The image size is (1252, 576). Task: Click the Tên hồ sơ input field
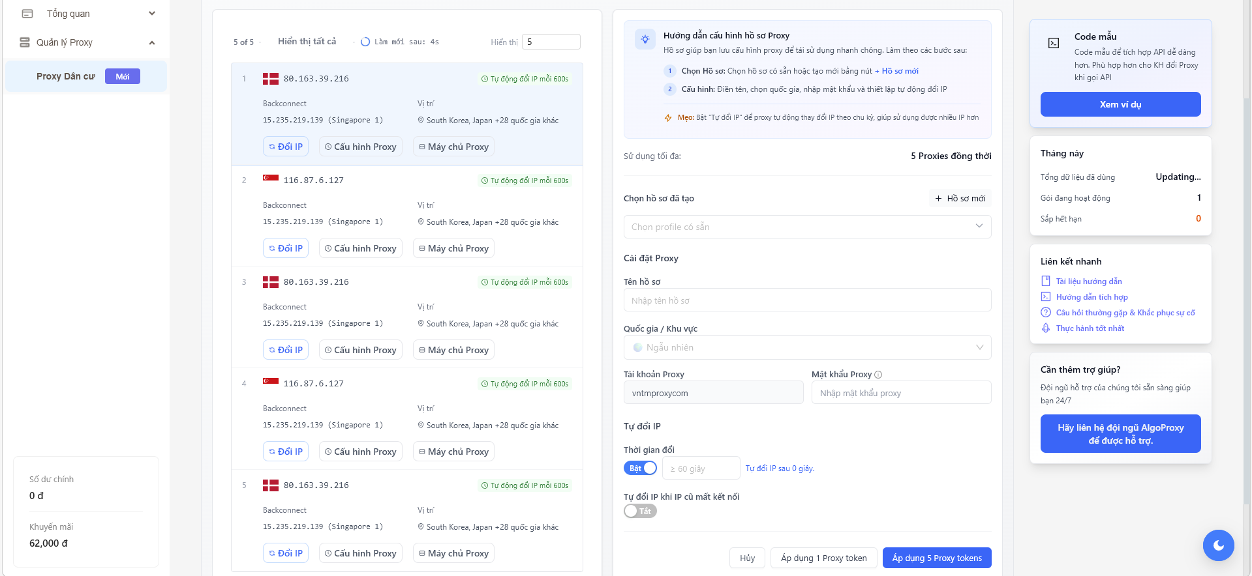[x=806, y=300]
